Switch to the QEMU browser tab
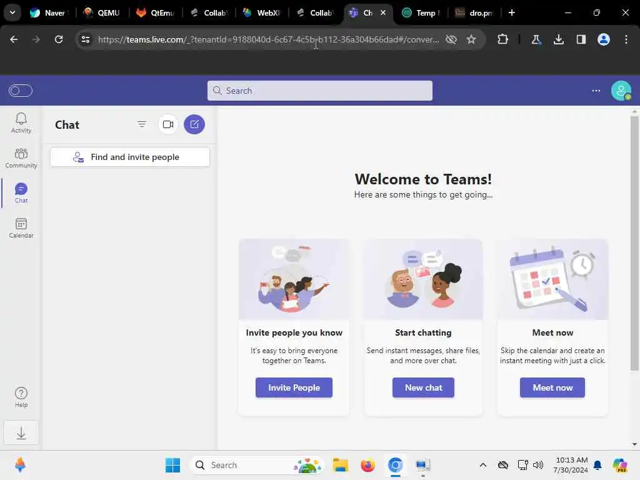The height and width of the screenshot is (480, 640). click(x=102, y=12)
